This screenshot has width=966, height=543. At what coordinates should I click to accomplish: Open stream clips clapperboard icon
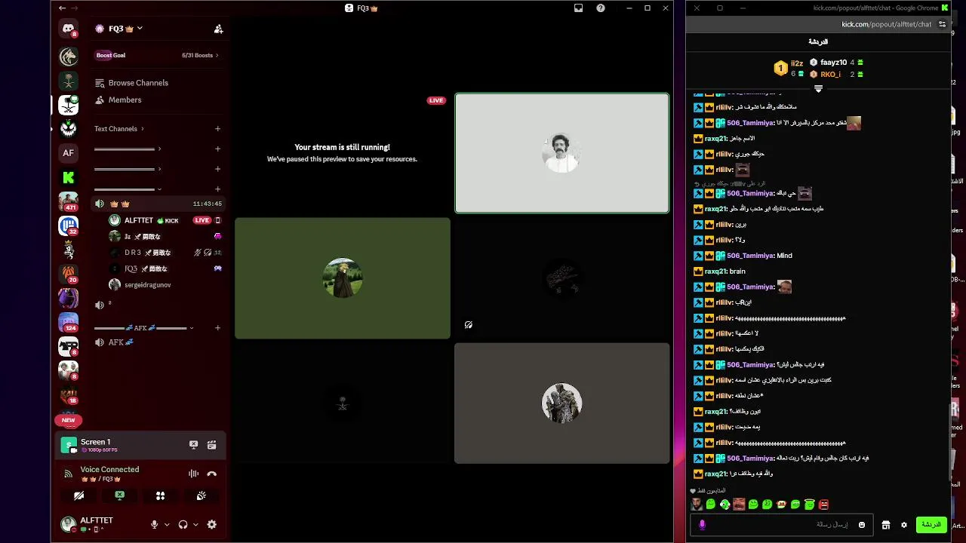point(212,445)
